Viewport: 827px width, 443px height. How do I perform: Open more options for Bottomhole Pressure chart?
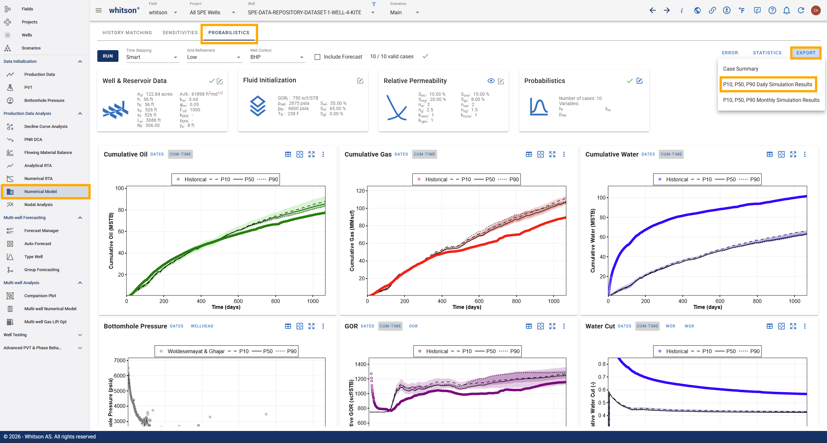pyautogui.click(x=323, y=326)
